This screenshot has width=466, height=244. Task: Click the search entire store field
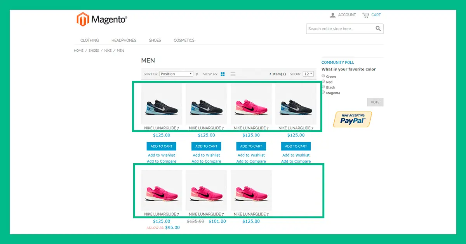(340, 29)
